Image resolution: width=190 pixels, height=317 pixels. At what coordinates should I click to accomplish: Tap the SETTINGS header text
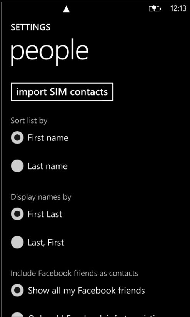coord(30,27)
